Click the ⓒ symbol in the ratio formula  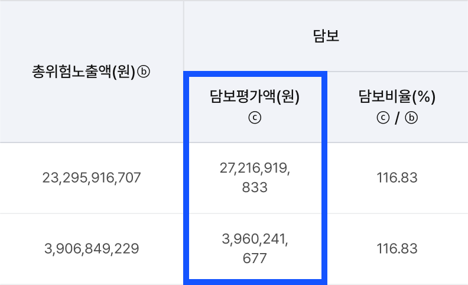tap(382, 118)
